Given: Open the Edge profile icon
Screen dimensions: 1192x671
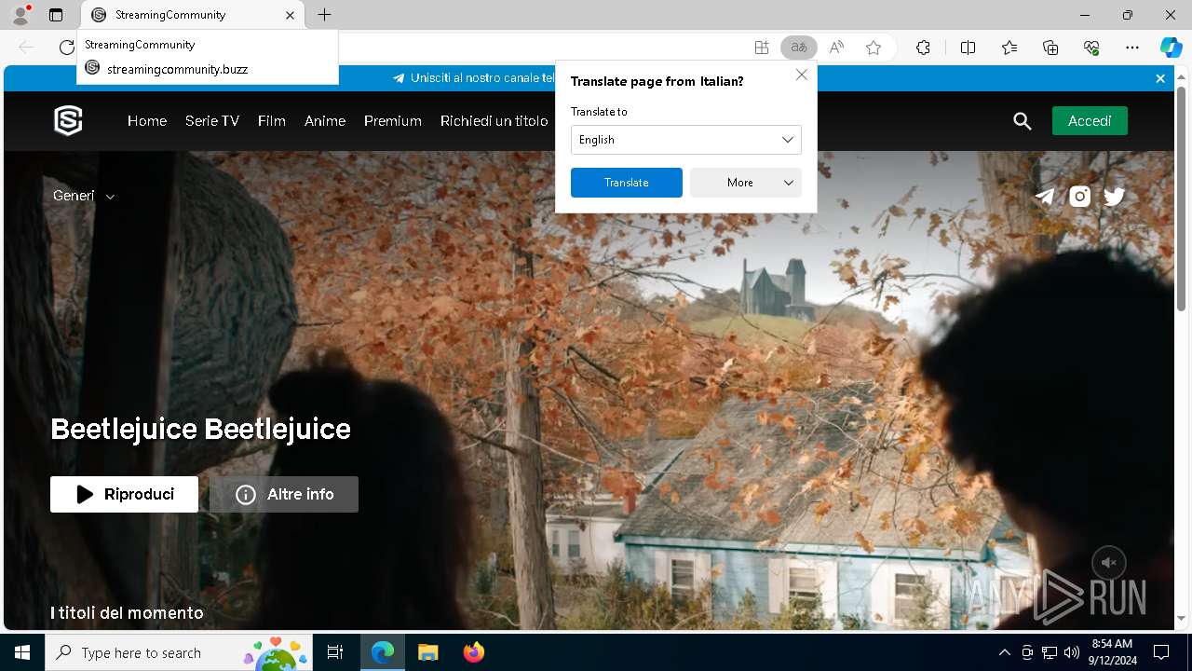Looking at the screenshot, I should [20, 15].
